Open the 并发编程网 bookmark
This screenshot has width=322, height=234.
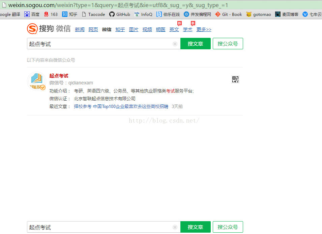197,15
